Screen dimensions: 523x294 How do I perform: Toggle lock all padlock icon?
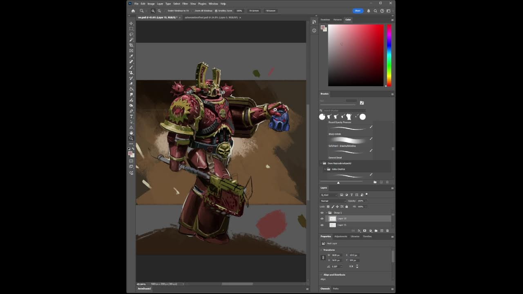coord(346,207)
